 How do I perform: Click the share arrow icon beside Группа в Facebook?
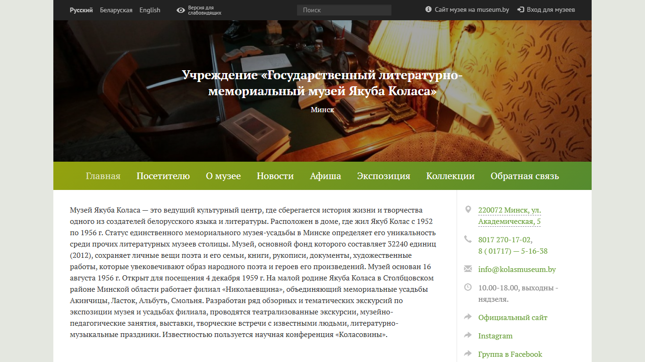tap(468, 354)
